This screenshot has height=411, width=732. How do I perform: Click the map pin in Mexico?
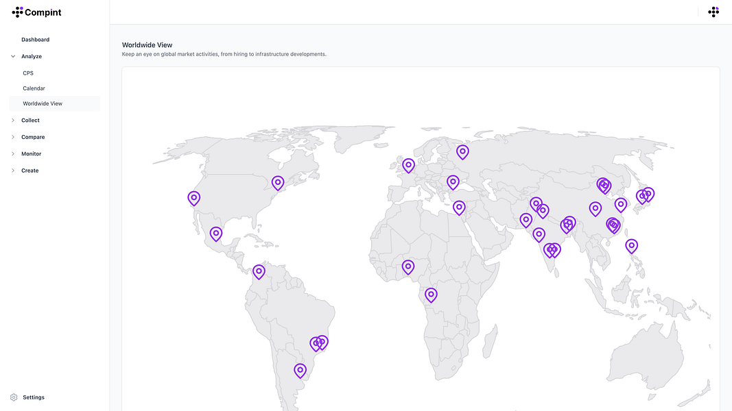(216, 234)
